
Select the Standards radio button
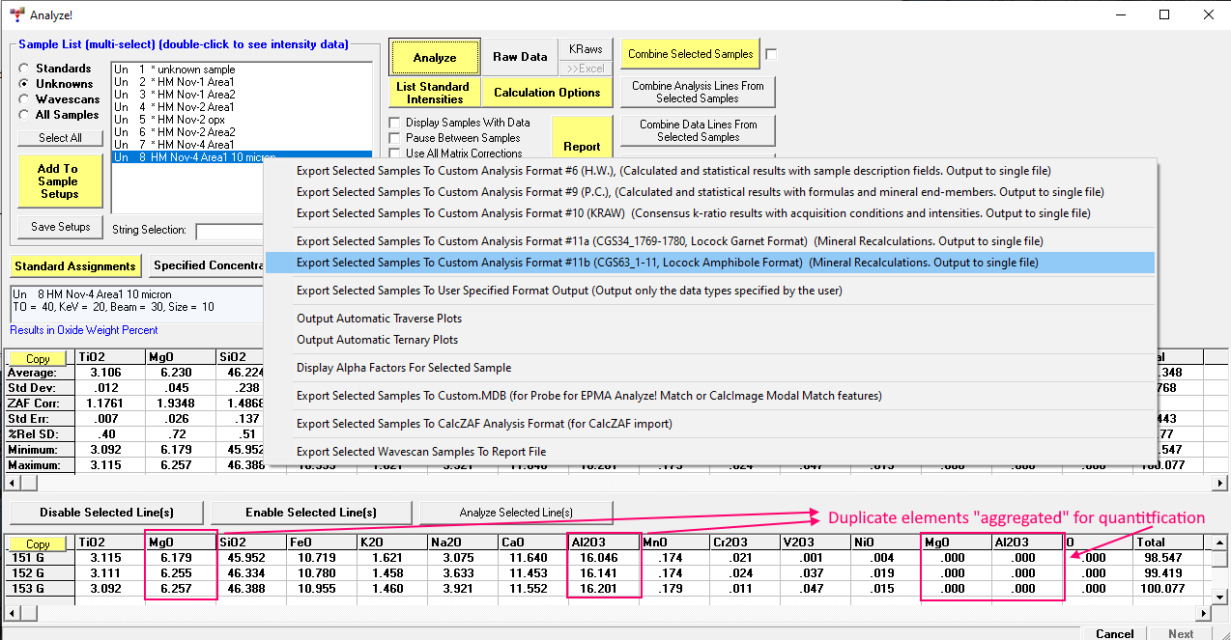[x=24, y=69]
